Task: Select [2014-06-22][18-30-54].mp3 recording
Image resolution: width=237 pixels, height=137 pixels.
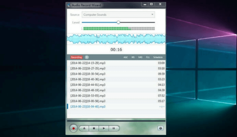Action: tap(116, 74)
